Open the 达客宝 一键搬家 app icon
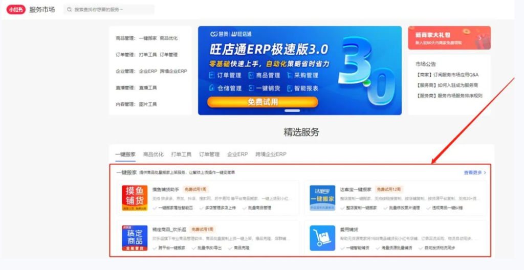 (x=322, y=198)
